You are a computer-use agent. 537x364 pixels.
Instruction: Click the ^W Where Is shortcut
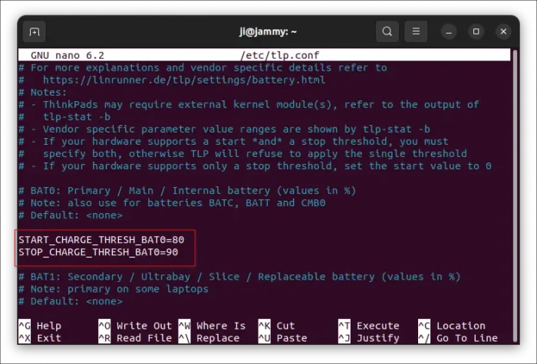tap(212, 326)
